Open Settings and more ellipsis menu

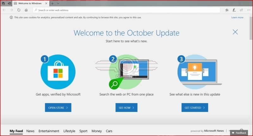249,10
